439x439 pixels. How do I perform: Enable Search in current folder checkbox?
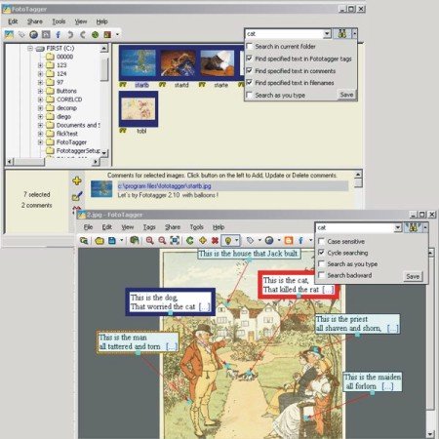click(x=250, y=46)
